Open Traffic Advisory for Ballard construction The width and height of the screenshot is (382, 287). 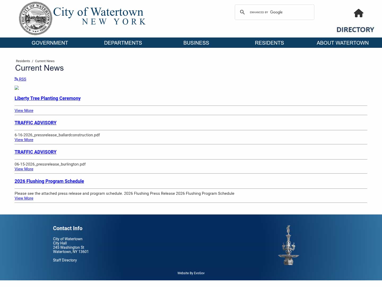[x=36, y=123]
